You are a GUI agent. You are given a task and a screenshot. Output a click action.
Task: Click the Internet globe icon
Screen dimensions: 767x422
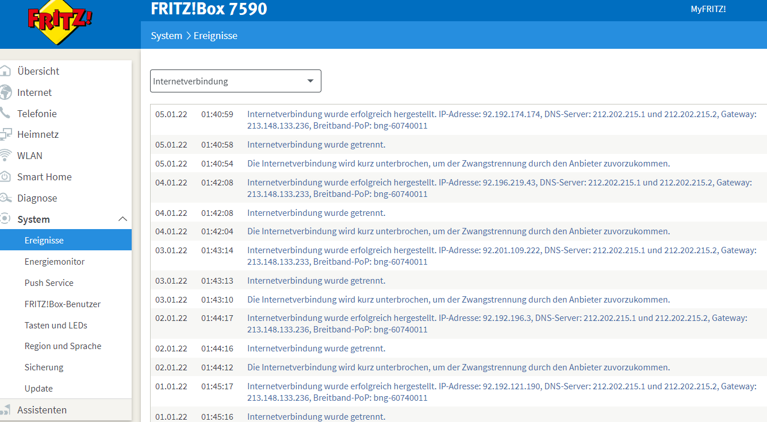point(5,92)
